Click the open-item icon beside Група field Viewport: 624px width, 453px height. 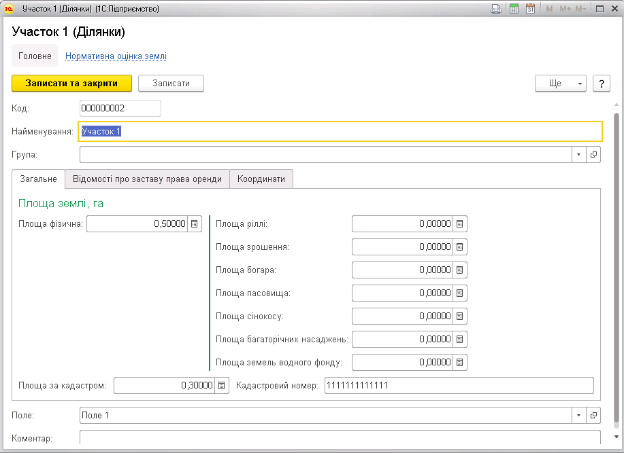click(593, 155)
